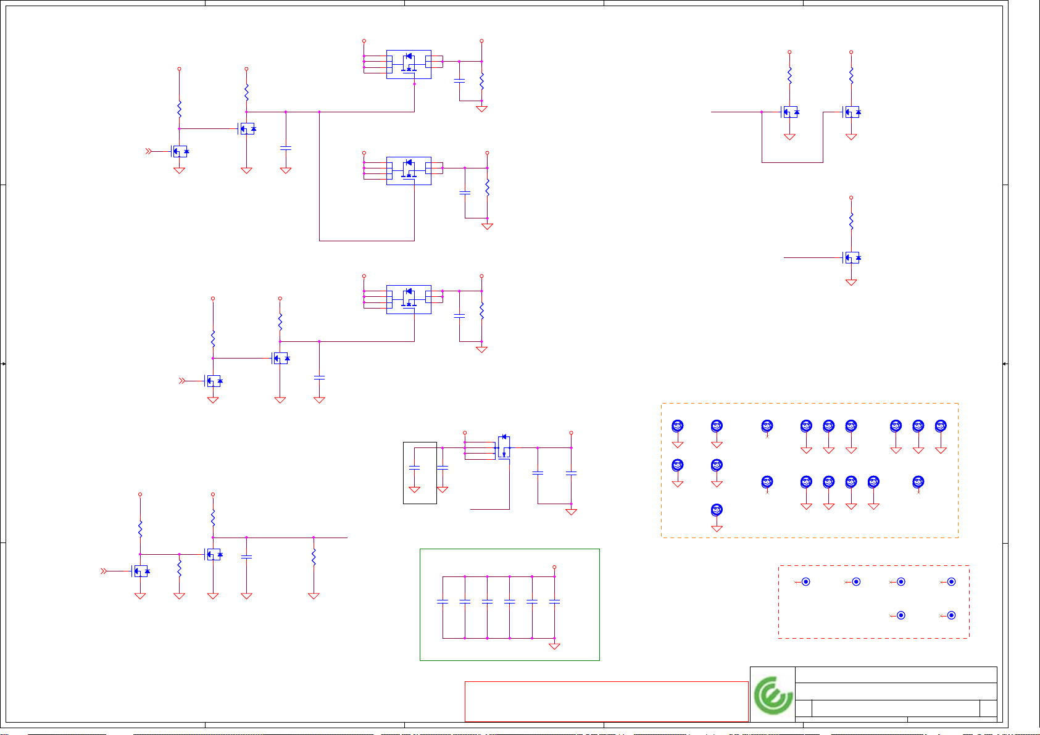The height and width of the screenshot is (735, 1040).
Task: Select the MOSFET beside the top-left input port
Action: point(180,151)
